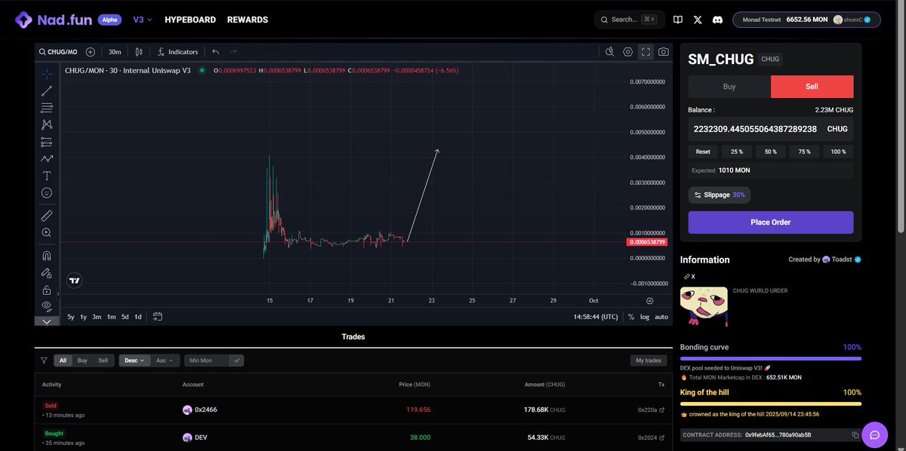Open the emoji icons tool

click(x=47, y=193)
